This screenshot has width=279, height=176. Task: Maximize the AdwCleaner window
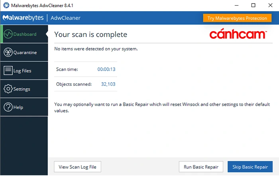[253, 5]
